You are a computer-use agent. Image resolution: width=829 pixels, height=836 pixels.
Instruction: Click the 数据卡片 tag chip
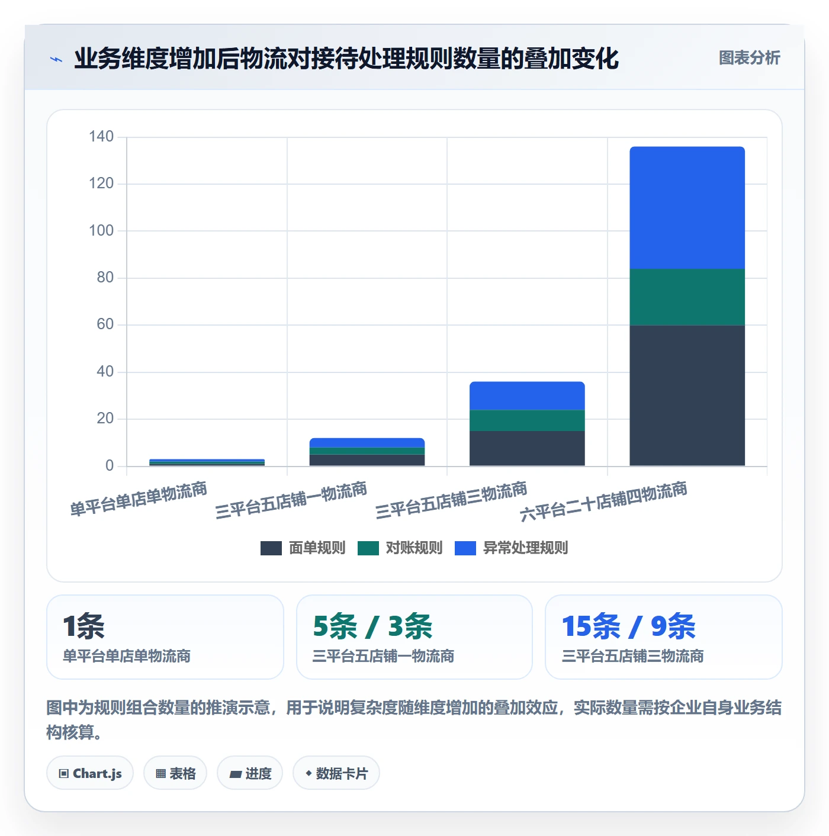[x=336, y=773]
